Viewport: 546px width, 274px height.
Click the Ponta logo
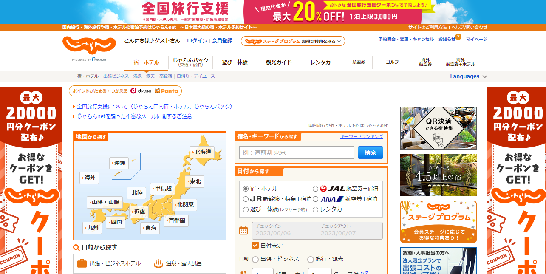167,91
